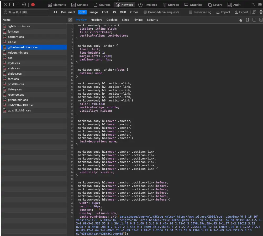Image resolution: width=263 pixels, height=236 pixels.
Task: Clear network items with trash icon
Action: [x=261, y=12]
